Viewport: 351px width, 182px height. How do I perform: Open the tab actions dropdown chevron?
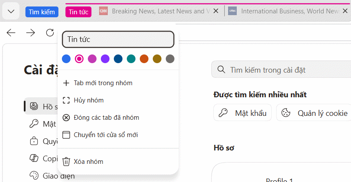coord(11,11)
